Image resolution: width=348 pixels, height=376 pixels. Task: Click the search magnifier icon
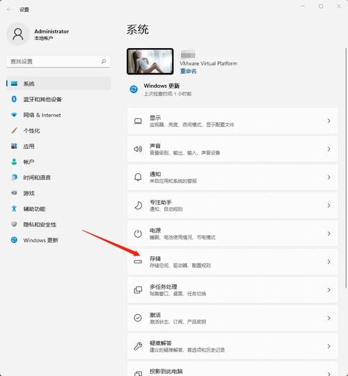(x=104, y=61)
